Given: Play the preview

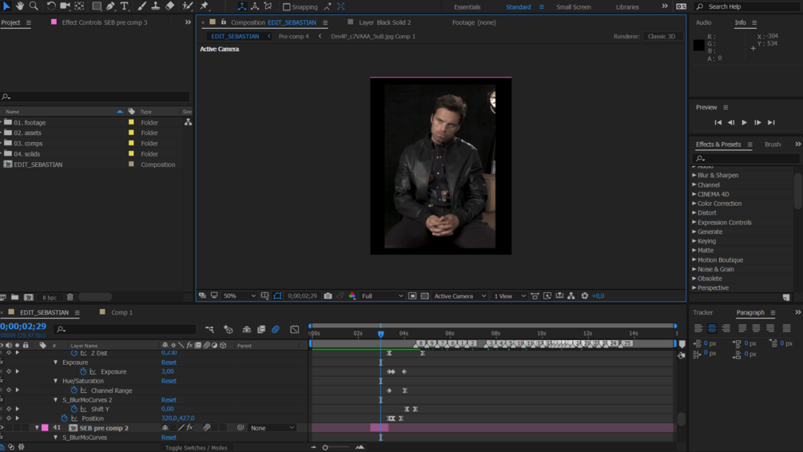Looking at the screenshot, I should coord(744,122).
